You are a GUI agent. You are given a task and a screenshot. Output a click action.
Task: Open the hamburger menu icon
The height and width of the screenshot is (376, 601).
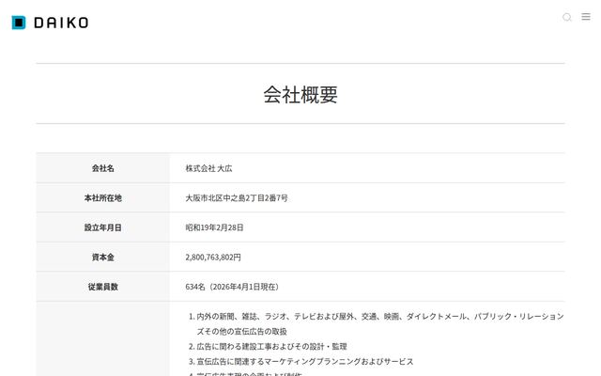(586, 17)
